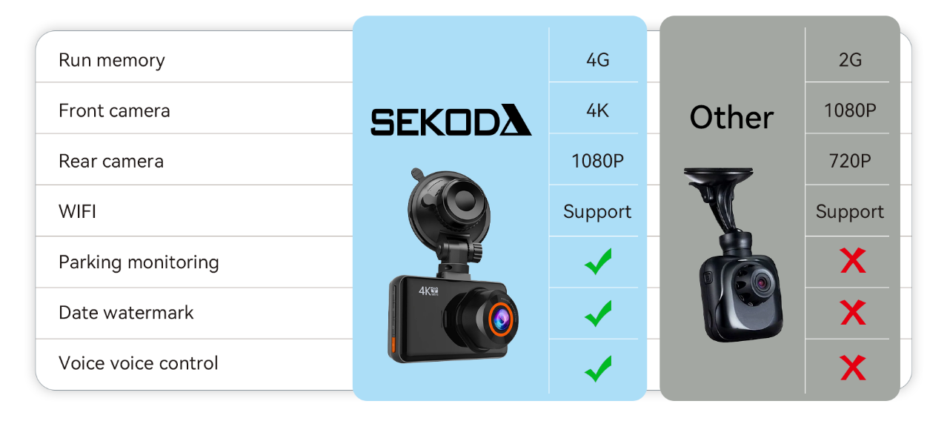Click the red X for Date watermark

tap(853, 313)
